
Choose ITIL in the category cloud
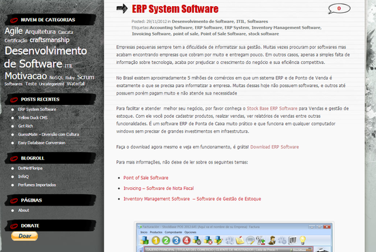pos(68,66)
